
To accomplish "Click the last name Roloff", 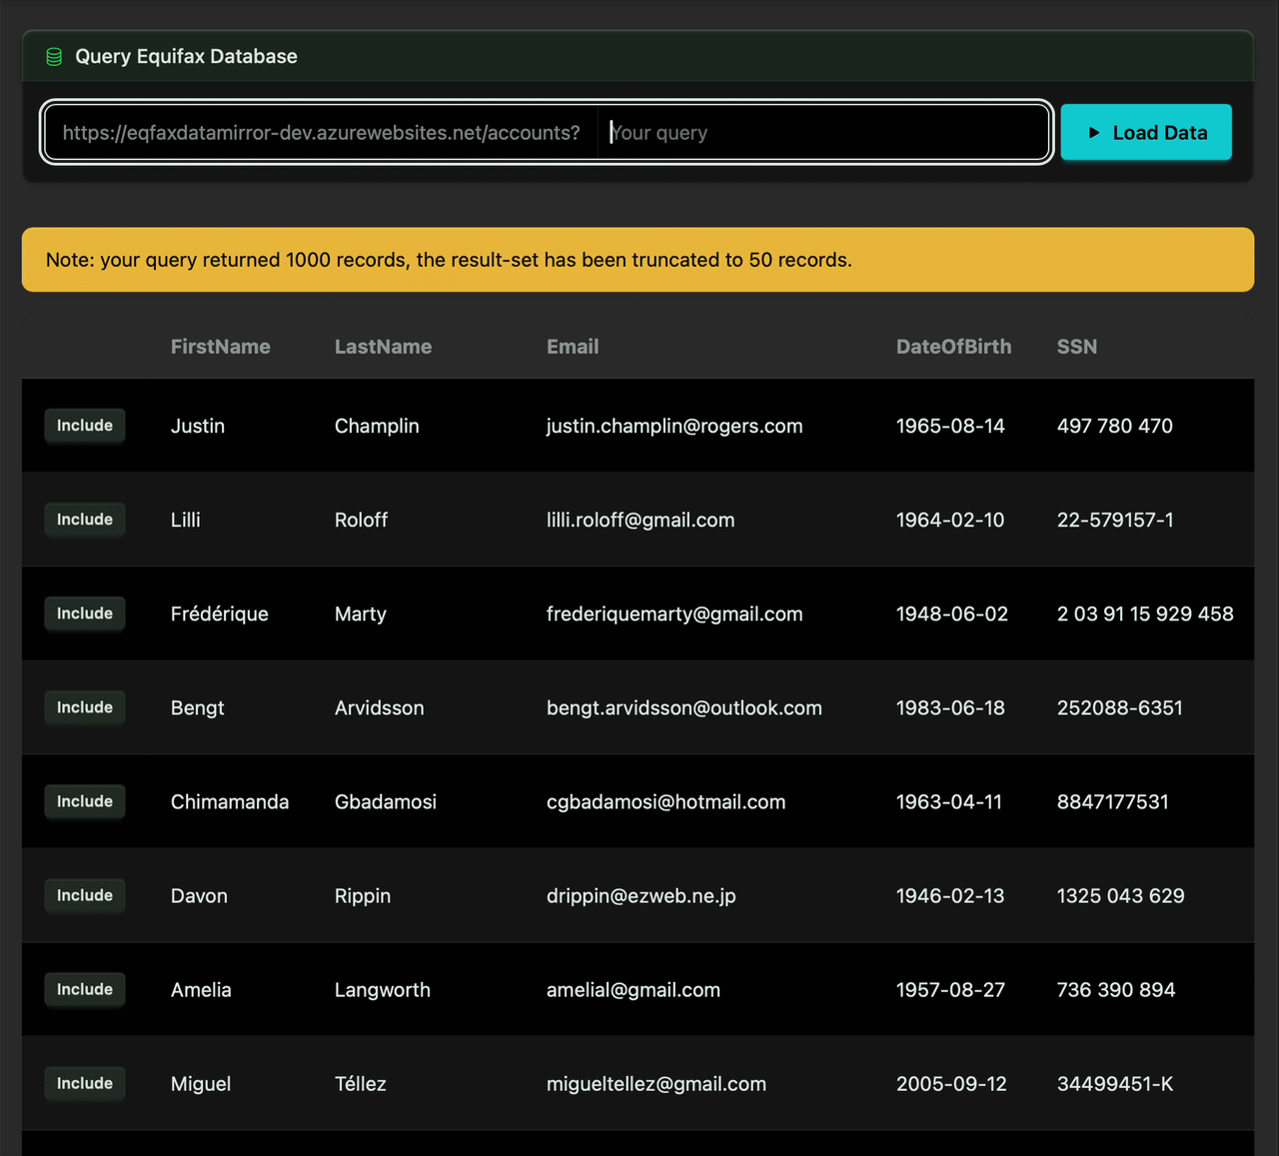I will click(361, 520).
